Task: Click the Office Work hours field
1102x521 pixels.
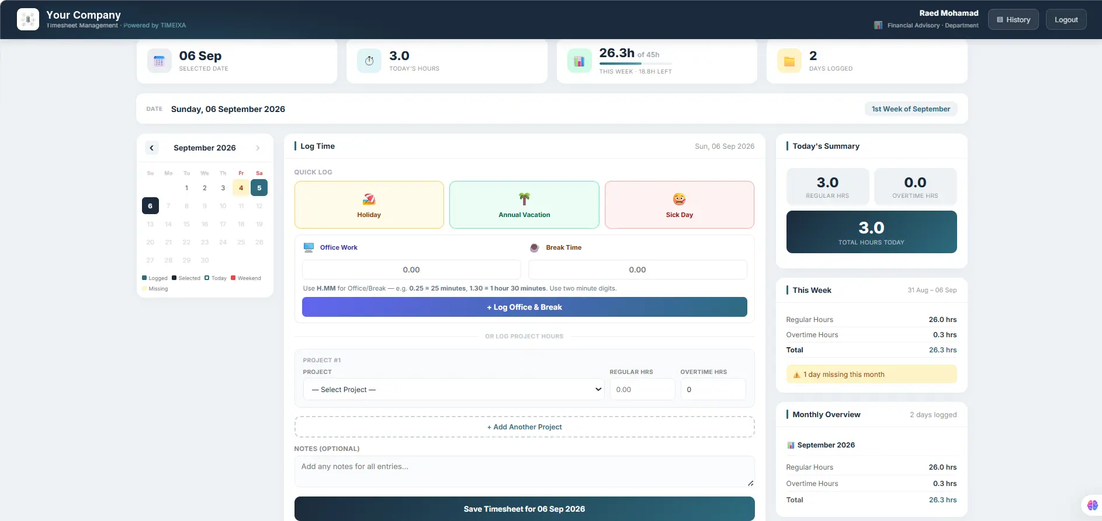Action: (x=411, y=270)
